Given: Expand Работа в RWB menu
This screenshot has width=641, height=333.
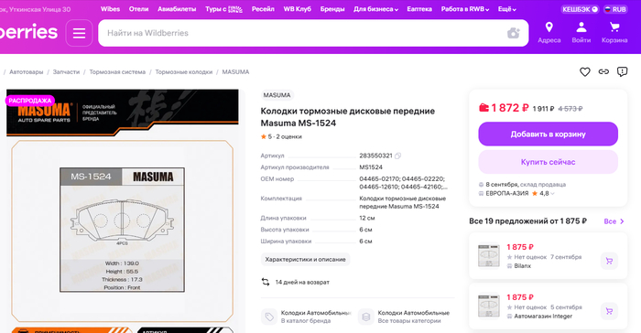Looking at the screenshot, I should click(465, 9).
